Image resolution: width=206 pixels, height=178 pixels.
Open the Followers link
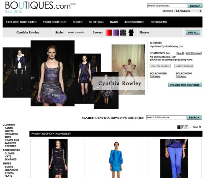(x=155, y=76)
